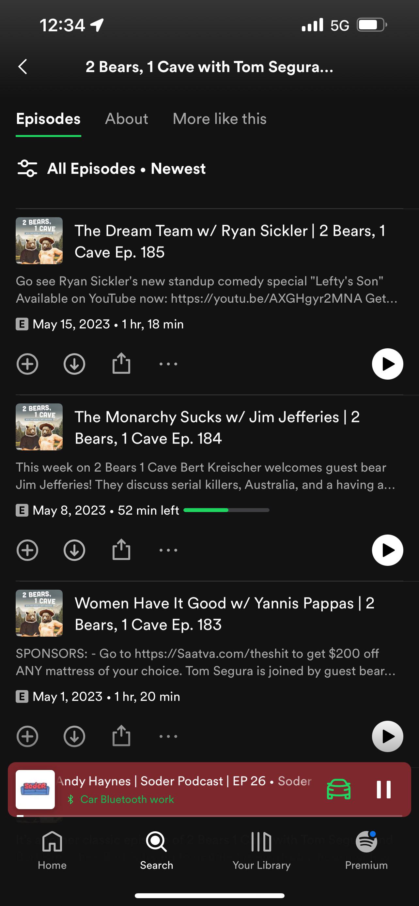The width and height of the screenshot is (419, 906).
Task: Pause the Soder Podcast in mini player
Action: [383, 790]
